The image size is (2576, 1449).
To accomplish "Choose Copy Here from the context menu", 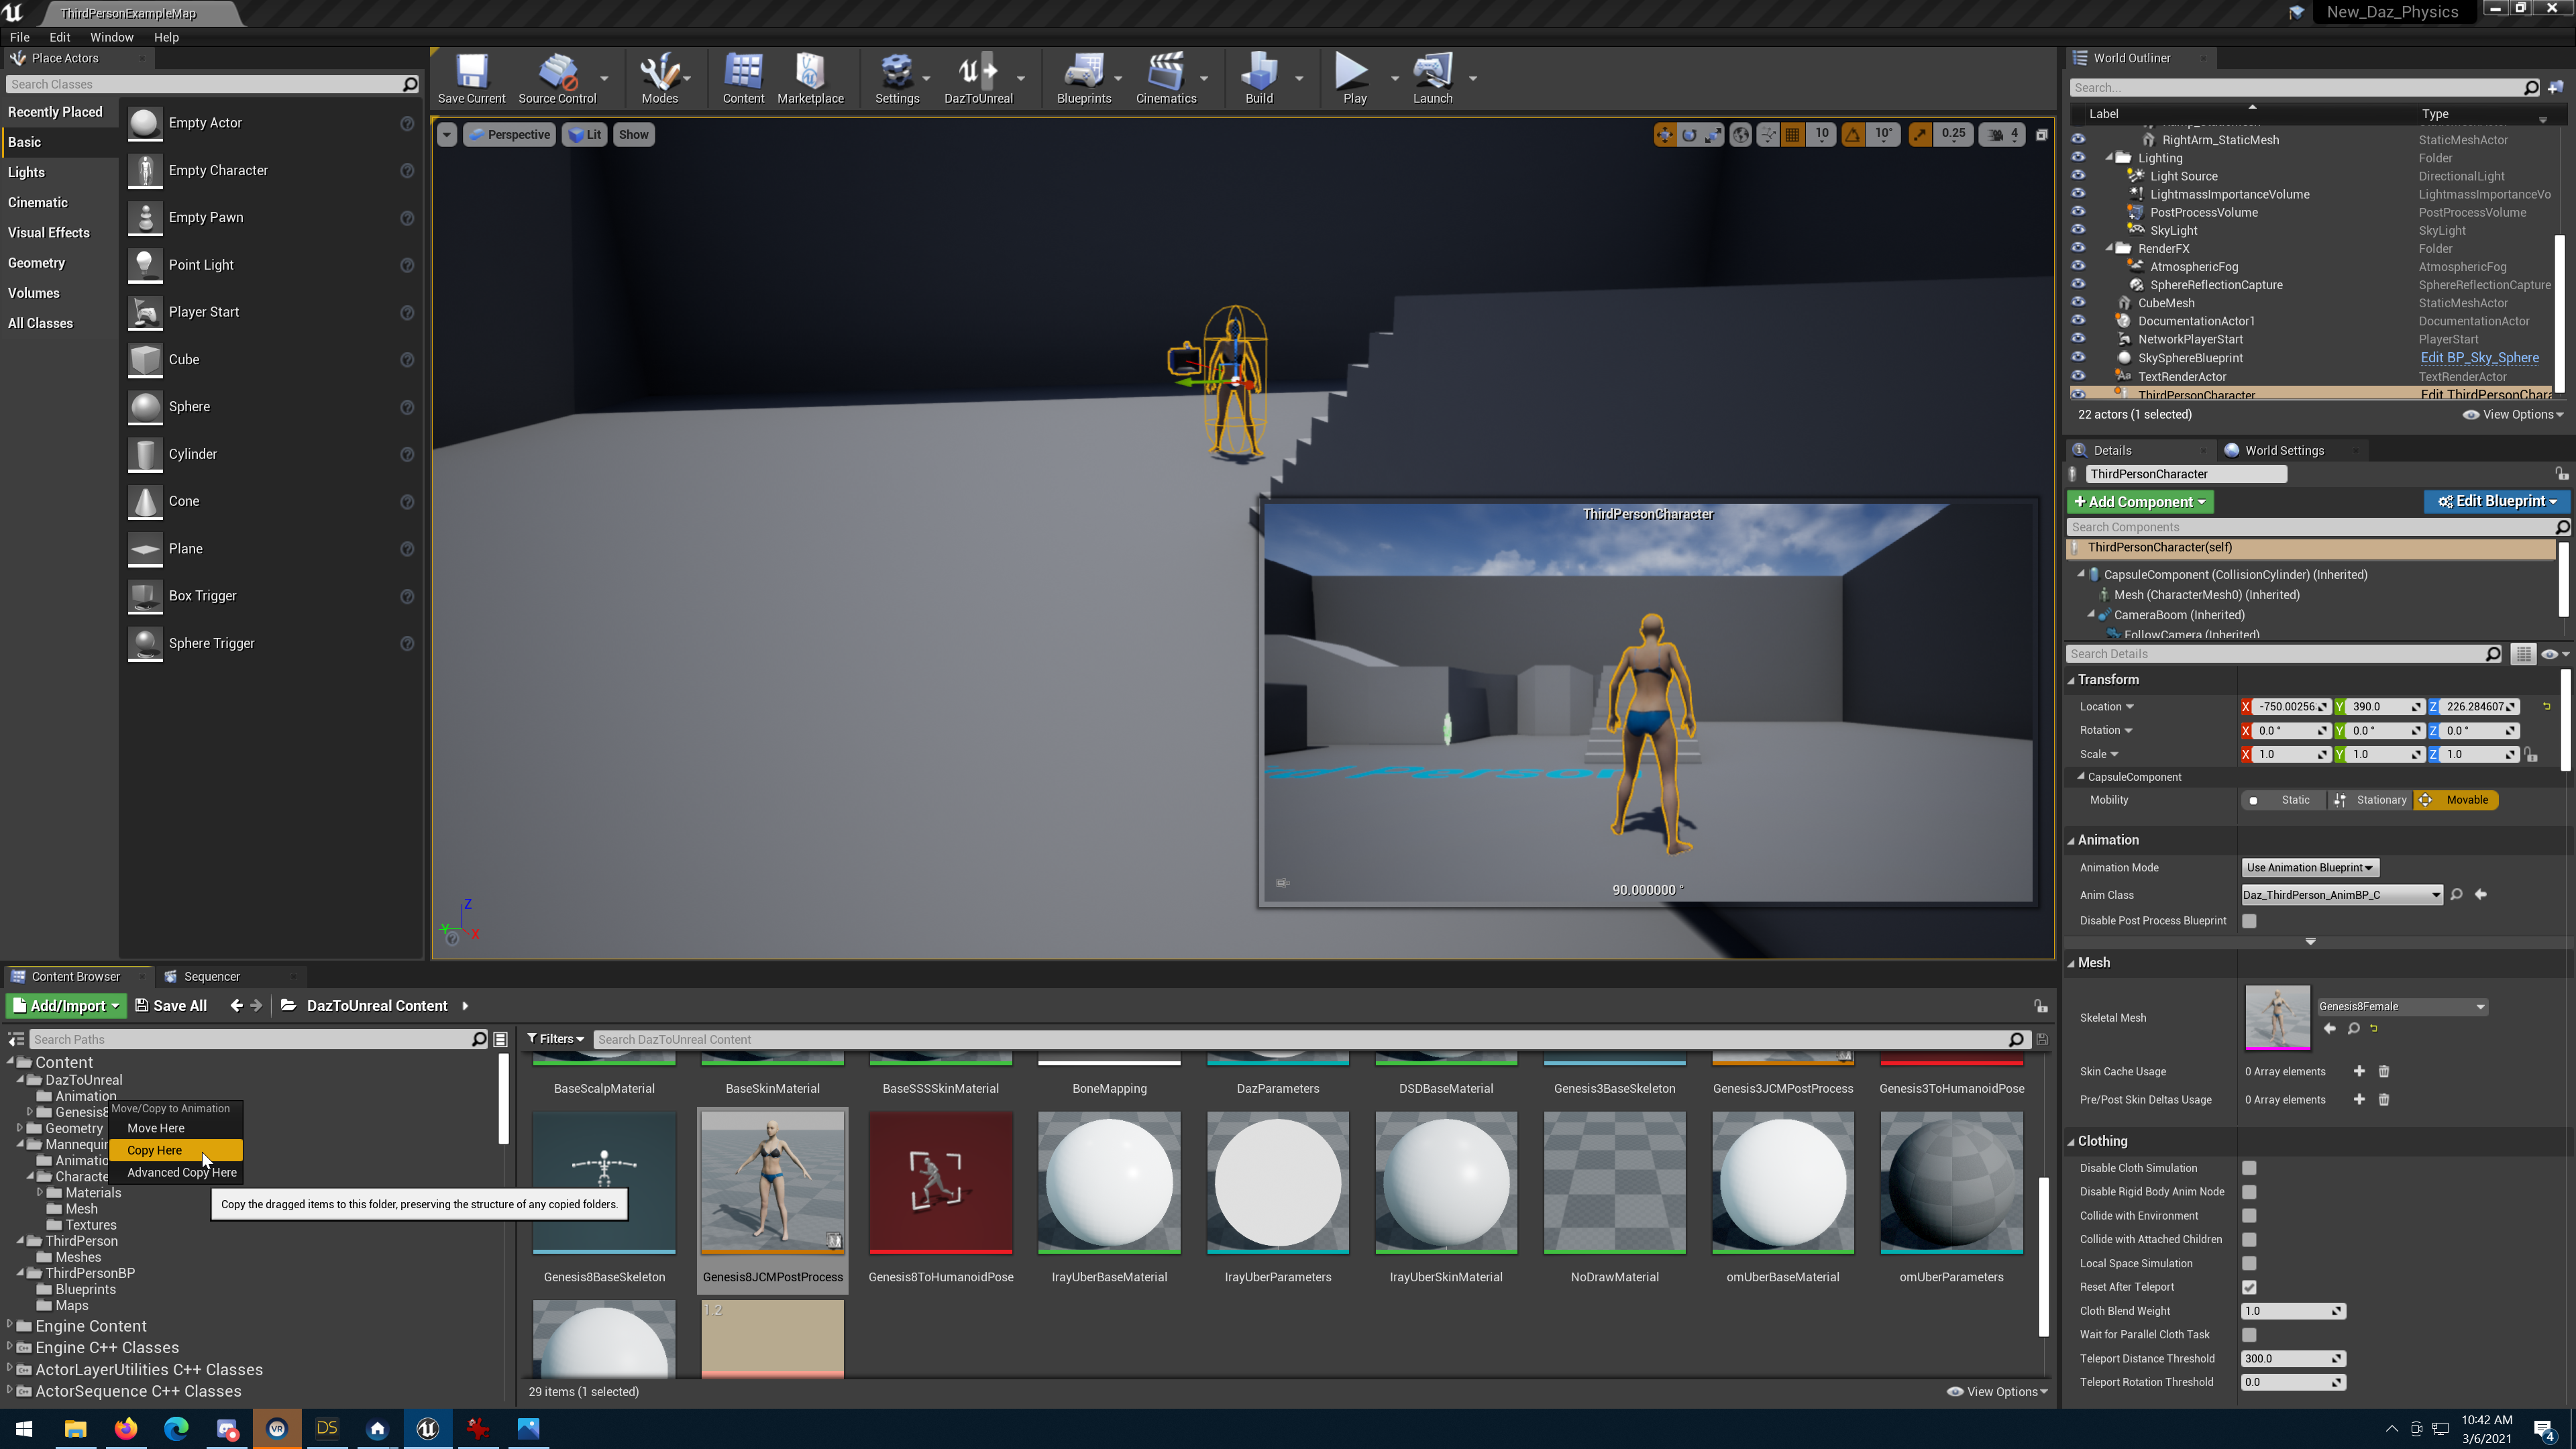I will 154,1150.
